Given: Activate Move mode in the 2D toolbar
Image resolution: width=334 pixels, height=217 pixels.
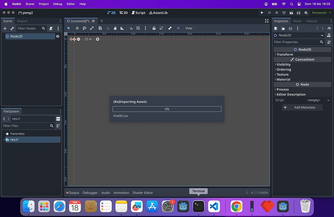Looking at the screenshot, I should [x=78, y=28].
